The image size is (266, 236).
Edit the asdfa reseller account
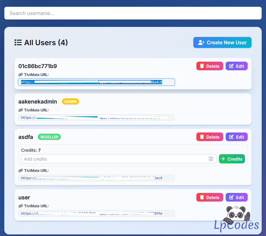[236, 137]
